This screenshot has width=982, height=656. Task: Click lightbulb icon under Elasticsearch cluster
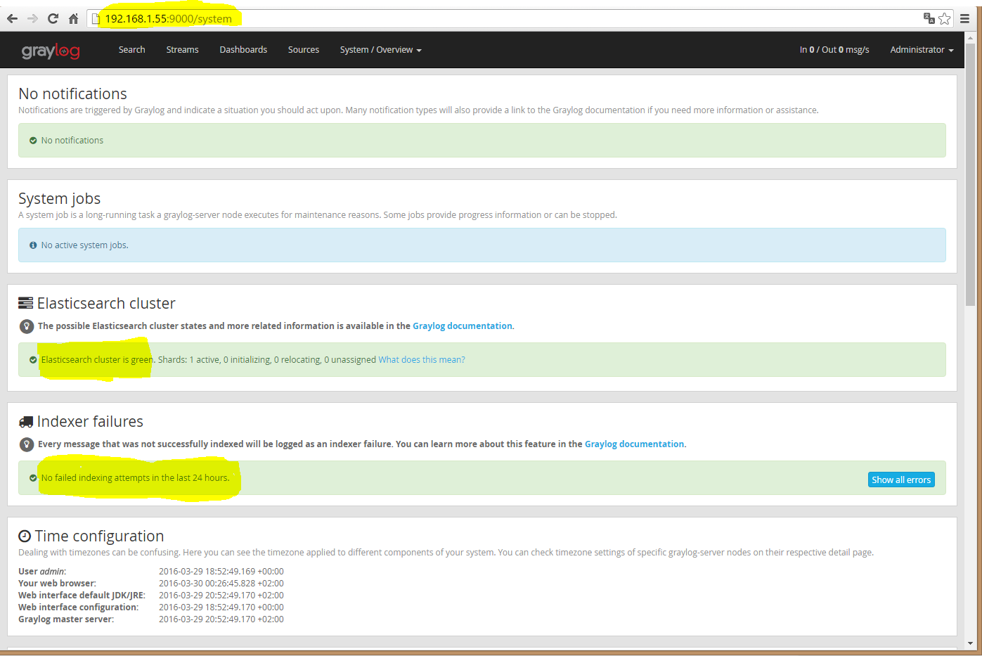(x=26, y=326)
